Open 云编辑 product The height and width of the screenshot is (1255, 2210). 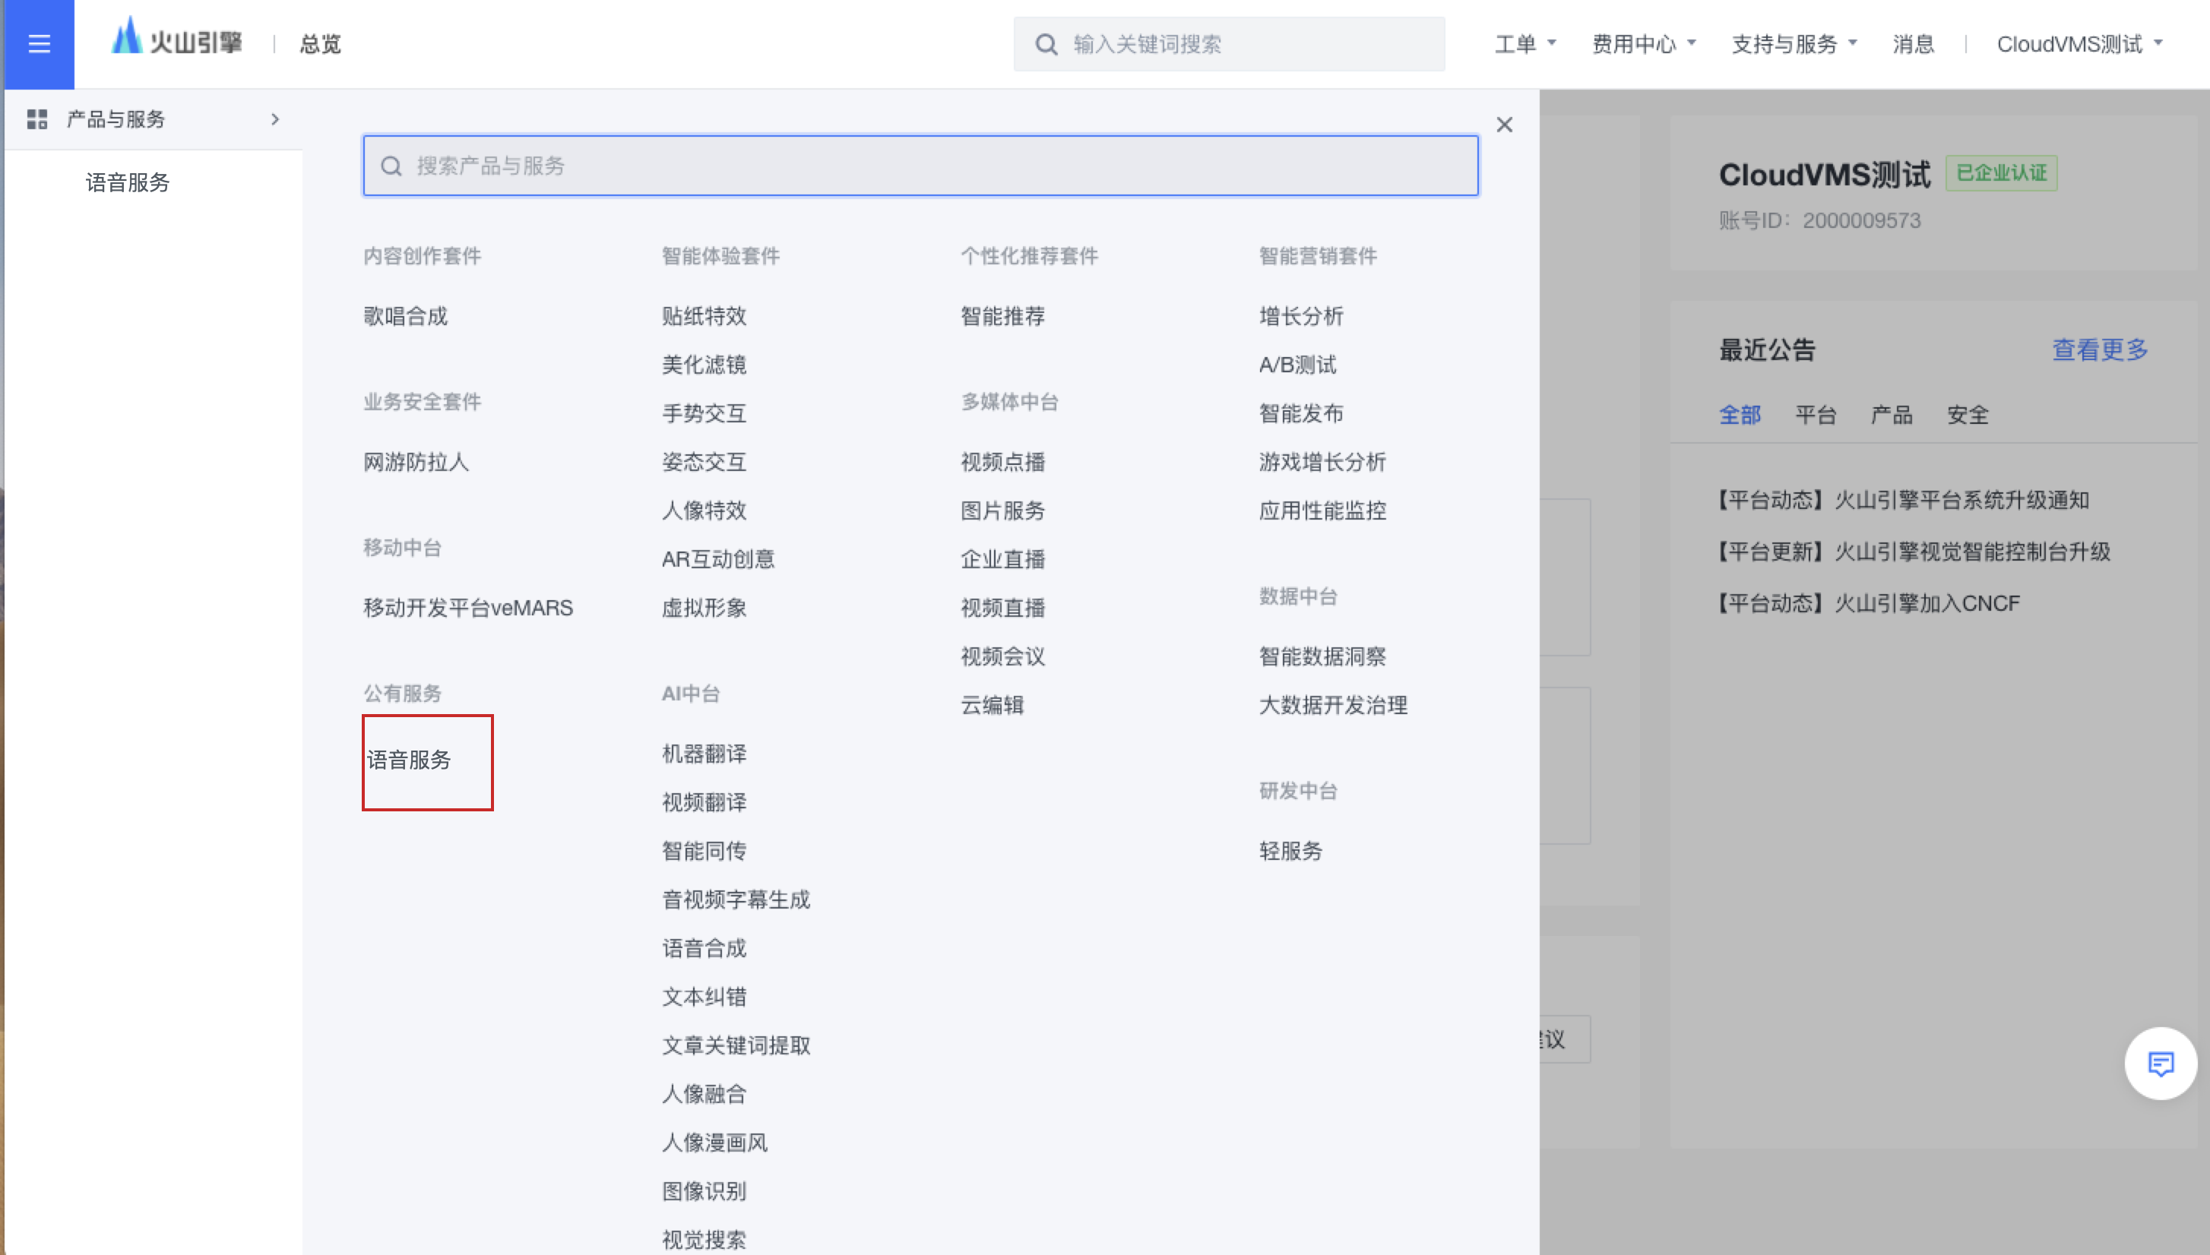(993, 705)
